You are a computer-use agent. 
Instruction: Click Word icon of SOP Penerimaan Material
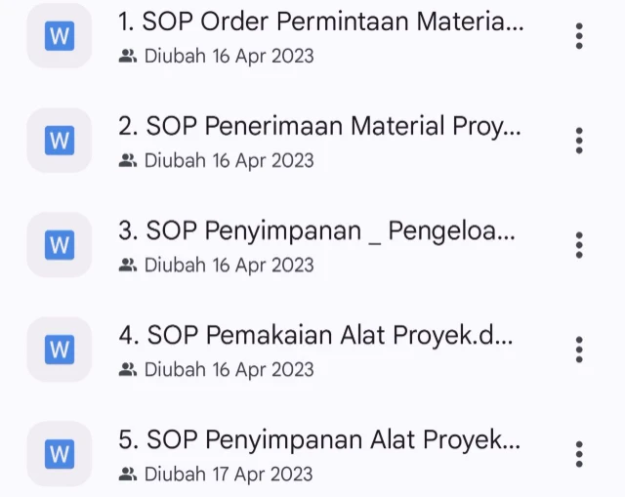(x=60, y=141)
